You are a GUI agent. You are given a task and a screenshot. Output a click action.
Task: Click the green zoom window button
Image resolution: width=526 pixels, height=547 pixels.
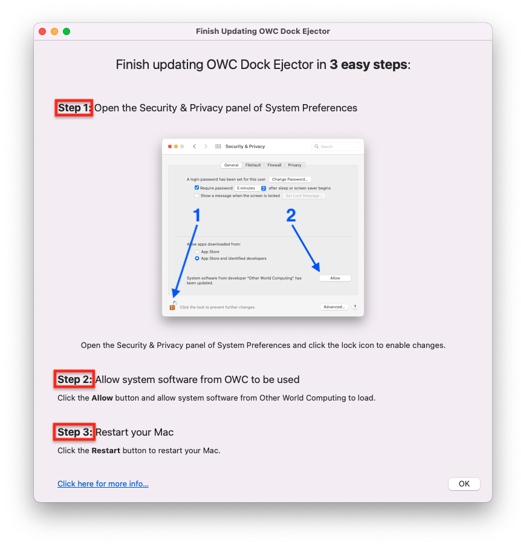click(x=67, y=31)
